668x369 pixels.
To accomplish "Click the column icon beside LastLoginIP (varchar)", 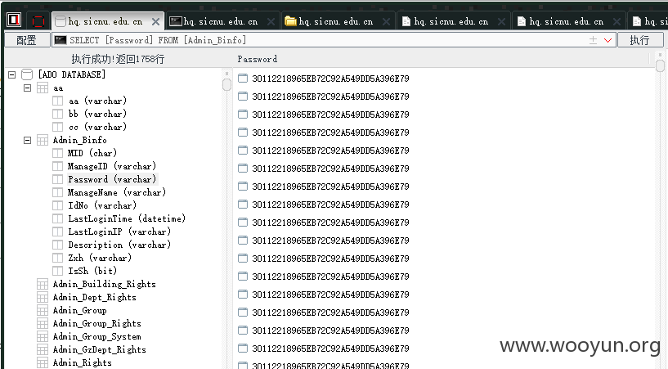I will [x=57, y=232].
